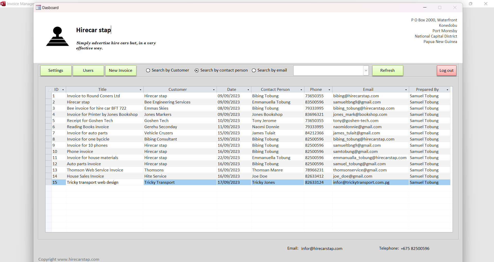
Task: Click title 'Bee invoice for hire car BFT 722'
Action: (x=96, y=108)
